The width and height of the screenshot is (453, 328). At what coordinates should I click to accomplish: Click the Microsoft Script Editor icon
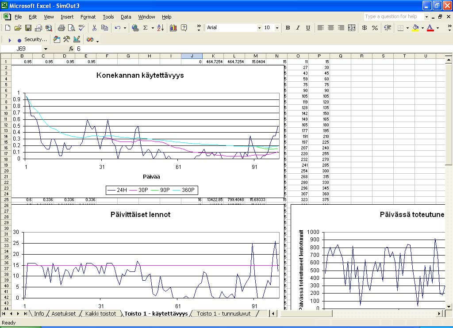90,39
